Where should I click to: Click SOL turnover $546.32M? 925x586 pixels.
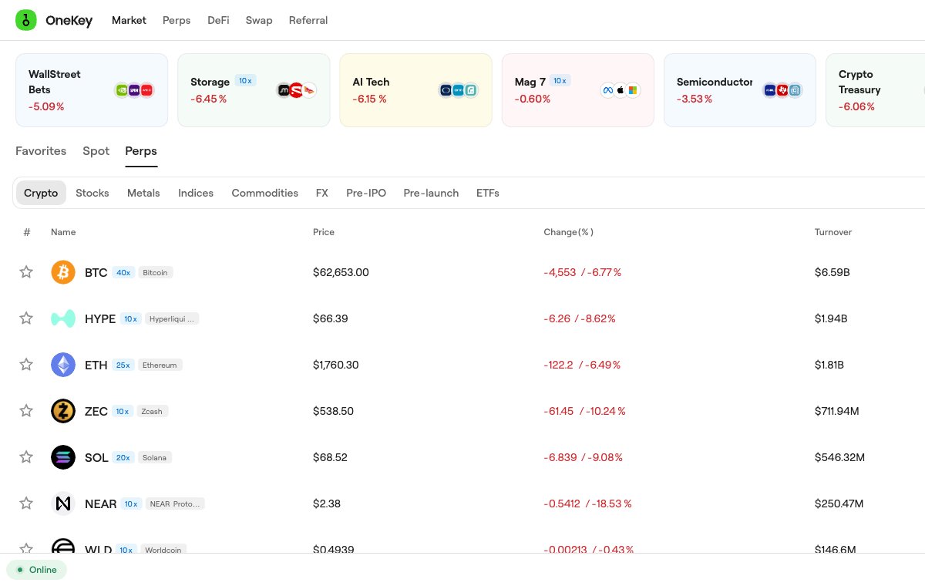[839, 457]
